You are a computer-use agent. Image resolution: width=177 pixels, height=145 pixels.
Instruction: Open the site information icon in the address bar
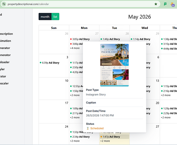click(x=4, y=4)
